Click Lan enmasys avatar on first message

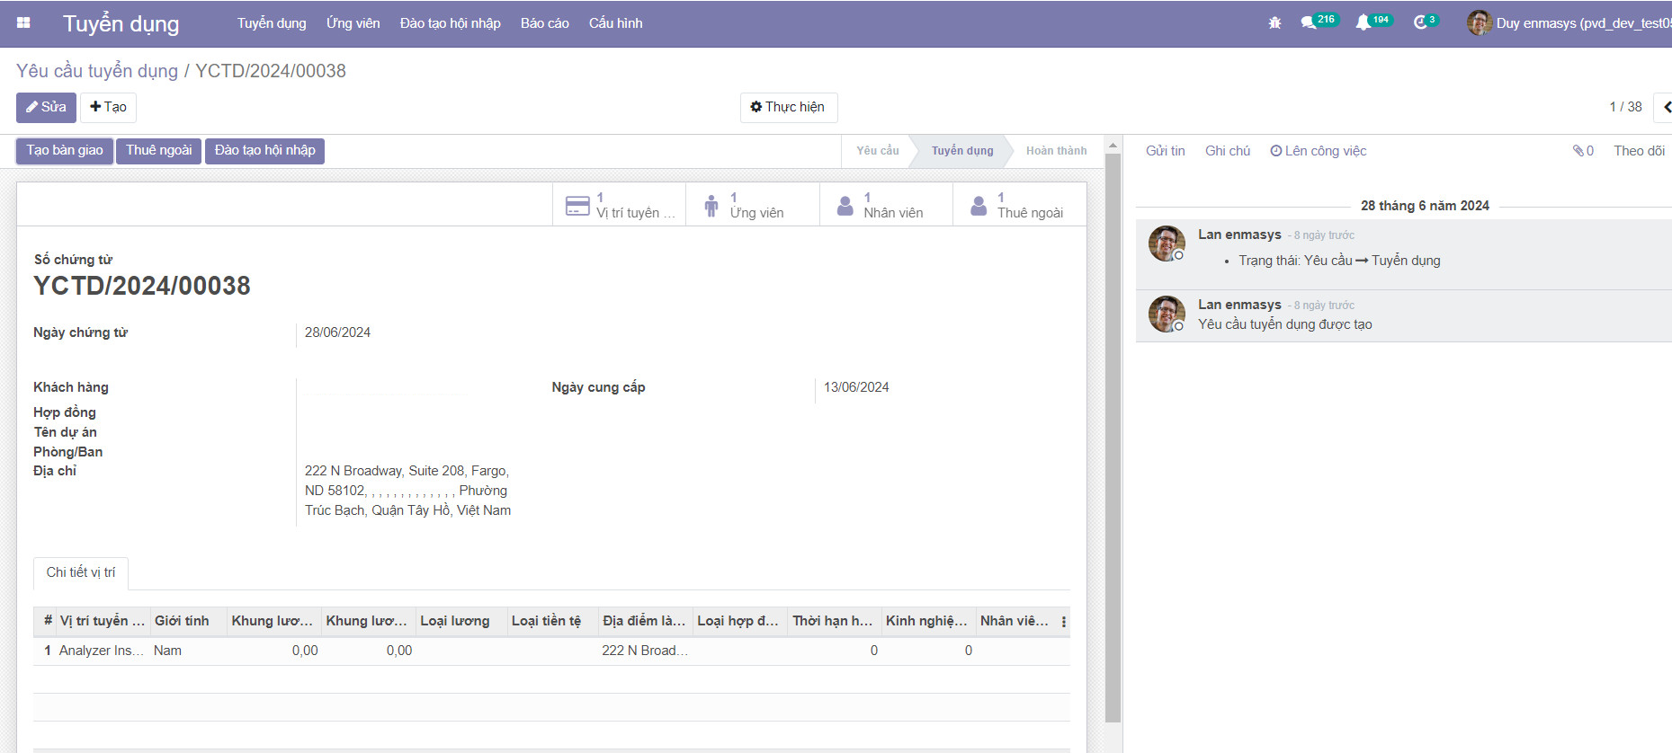coord(1167,244)
